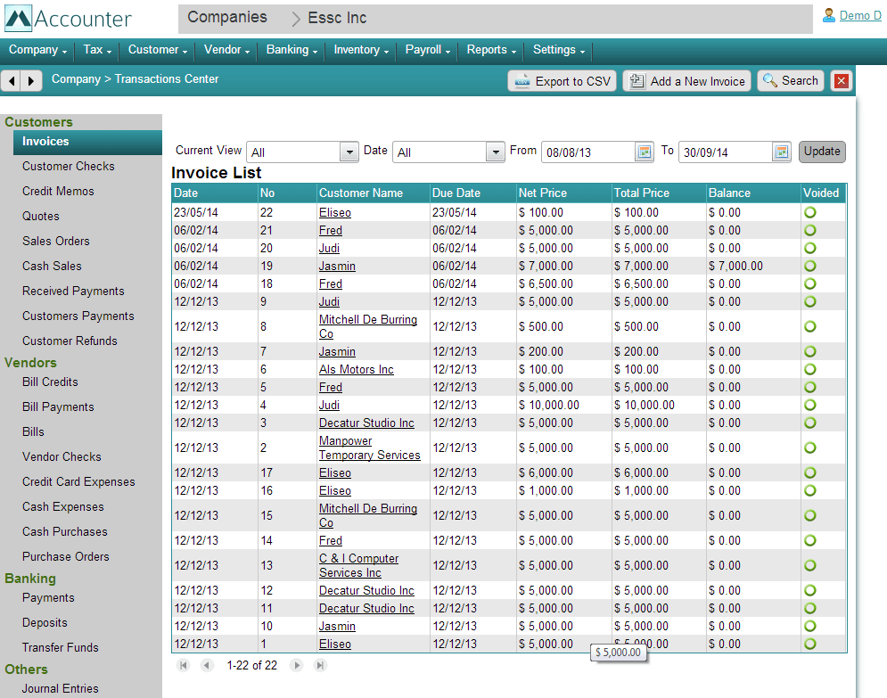Open the Inventory menu
Screen dimensions: 887x698
point(361,50)
